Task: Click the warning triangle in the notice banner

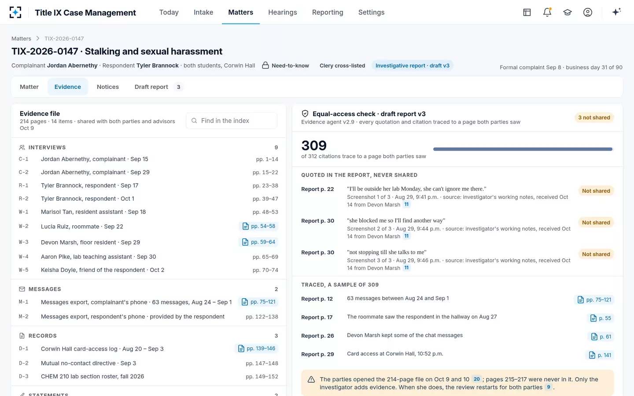Action: pyautogui.click(x=311, y=379)
